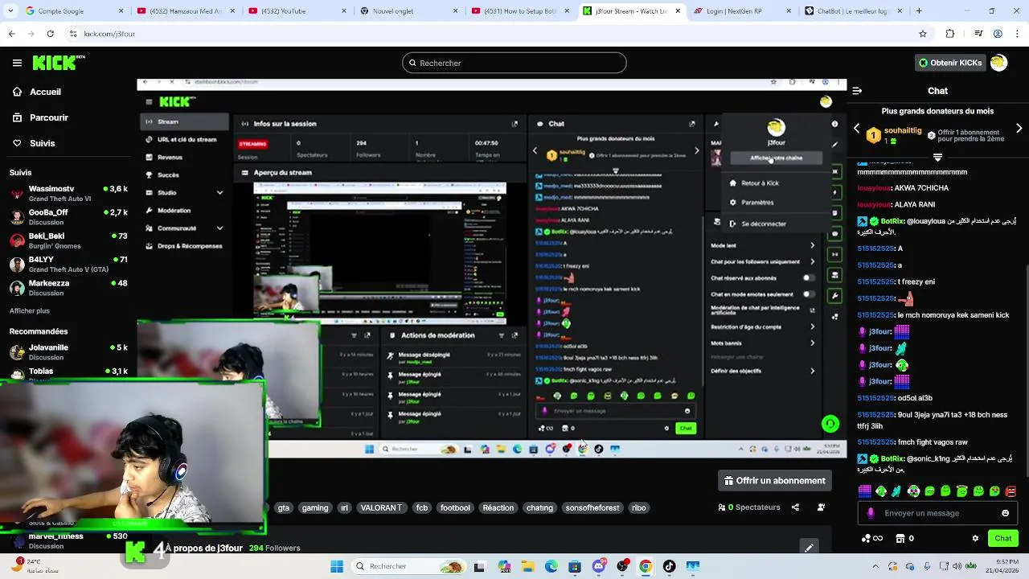
Task: Click souhailtlig top donor name
Action: (903, 130)
